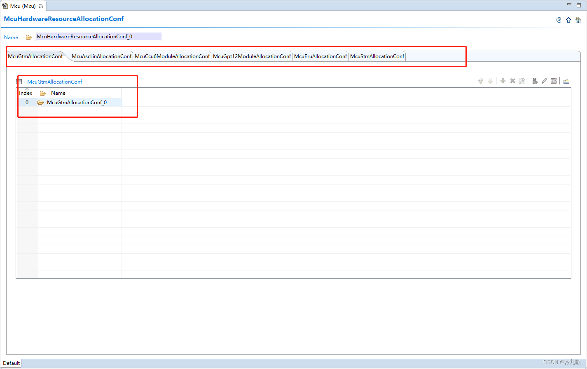Click index 0 cell in table

point(27,102)
